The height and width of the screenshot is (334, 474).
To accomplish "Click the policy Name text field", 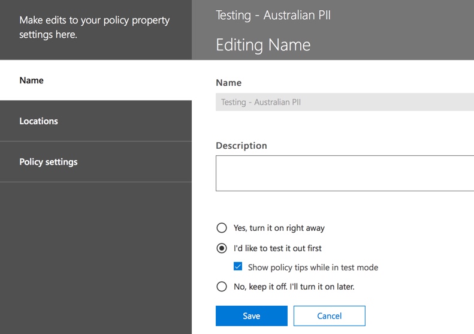I will click(x=345, y=102).
